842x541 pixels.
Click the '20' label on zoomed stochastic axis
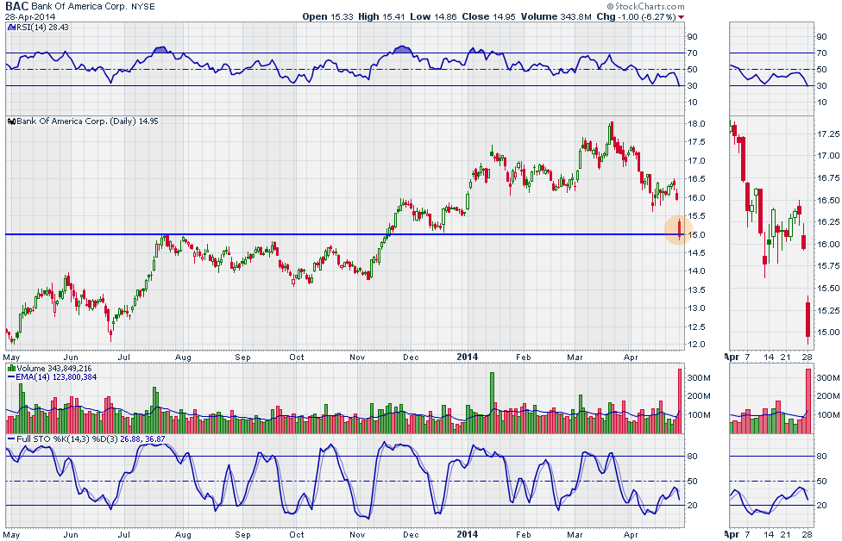[821, 506]
